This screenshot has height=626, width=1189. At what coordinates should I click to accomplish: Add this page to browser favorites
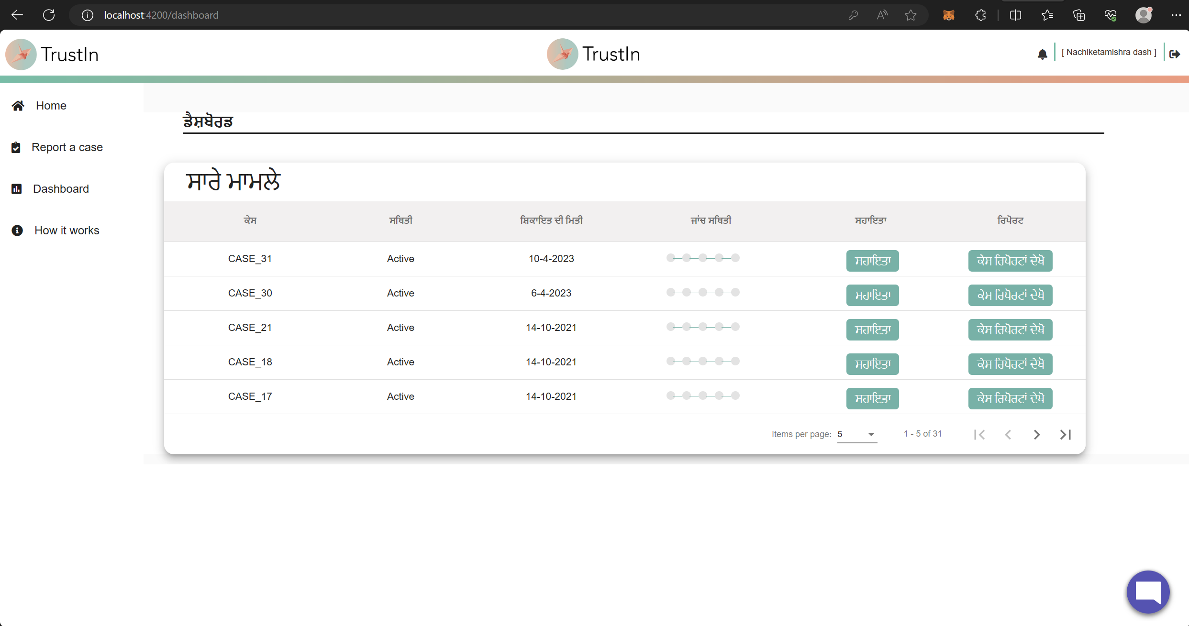[911, 15]
